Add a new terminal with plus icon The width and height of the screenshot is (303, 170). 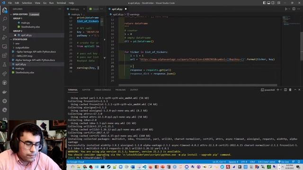(x=278, y=90)
